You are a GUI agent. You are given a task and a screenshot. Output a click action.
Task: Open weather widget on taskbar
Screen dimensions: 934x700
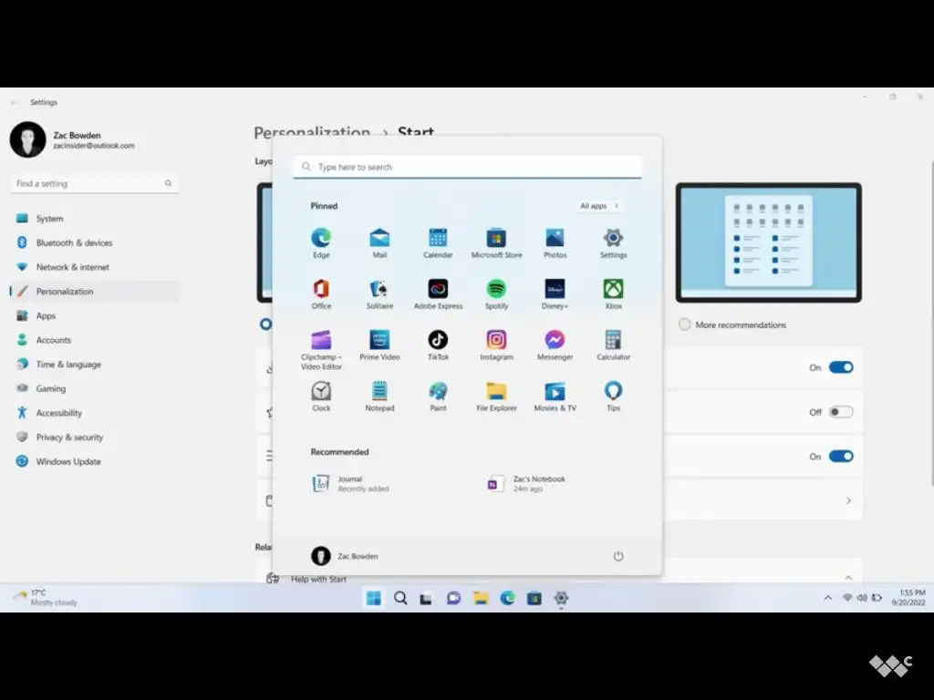(x=47, y=598)
